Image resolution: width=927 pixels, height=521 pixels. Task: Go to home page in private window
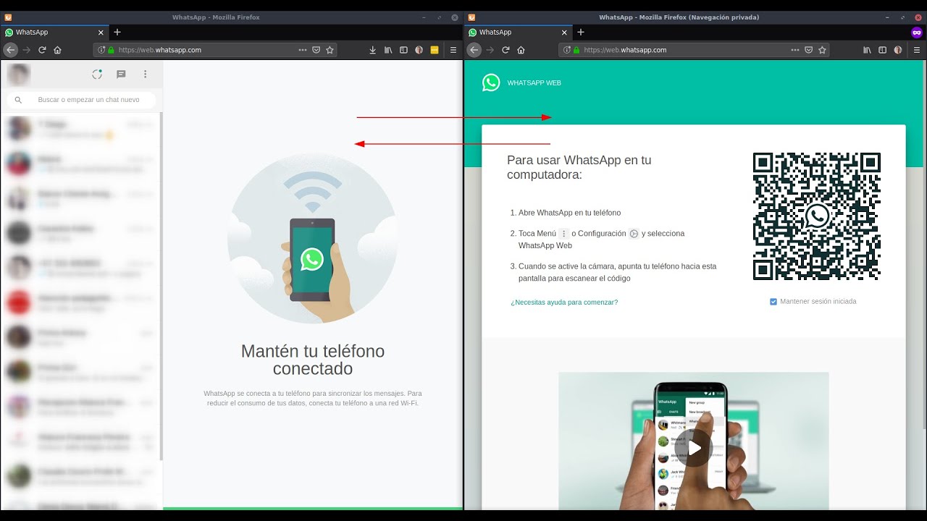pyautogui.click(x=521, y=50)
